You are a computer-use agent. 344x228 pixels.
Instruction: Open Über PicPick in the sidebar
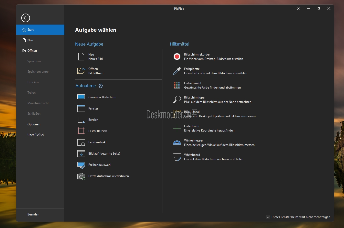tap(40, 135)
